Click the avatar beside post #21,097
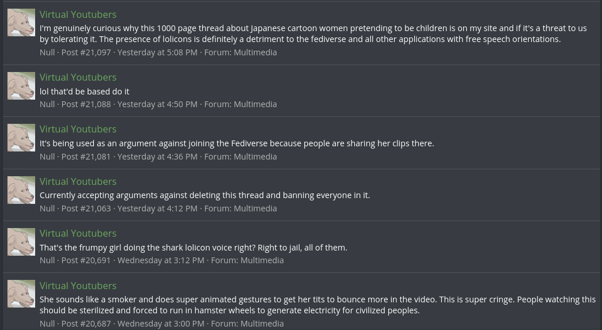This screenshot has width=602, height=330. point(21,22)
